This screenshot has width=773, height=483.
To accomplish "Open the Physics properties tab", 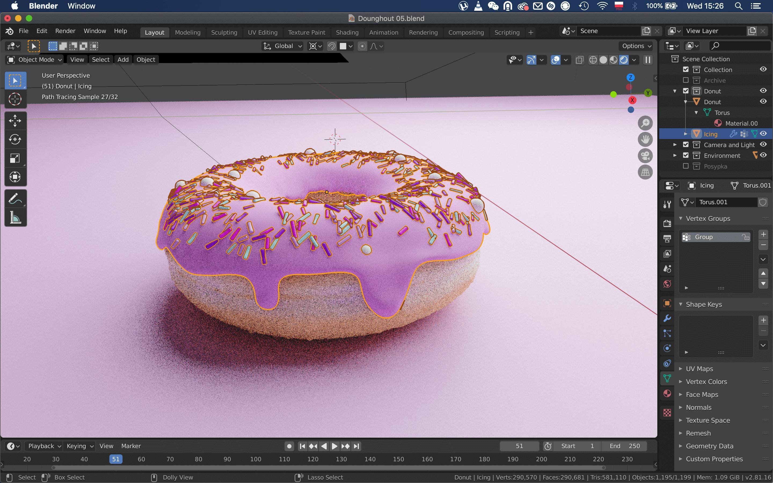I will [667, 348].
